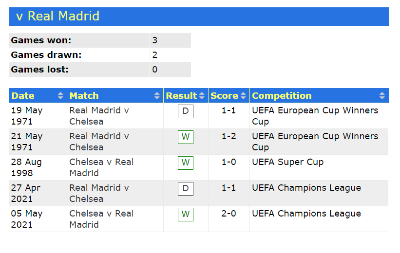
Task: Click the UEFA Super Cup competition cell
Action: point(287,162)
